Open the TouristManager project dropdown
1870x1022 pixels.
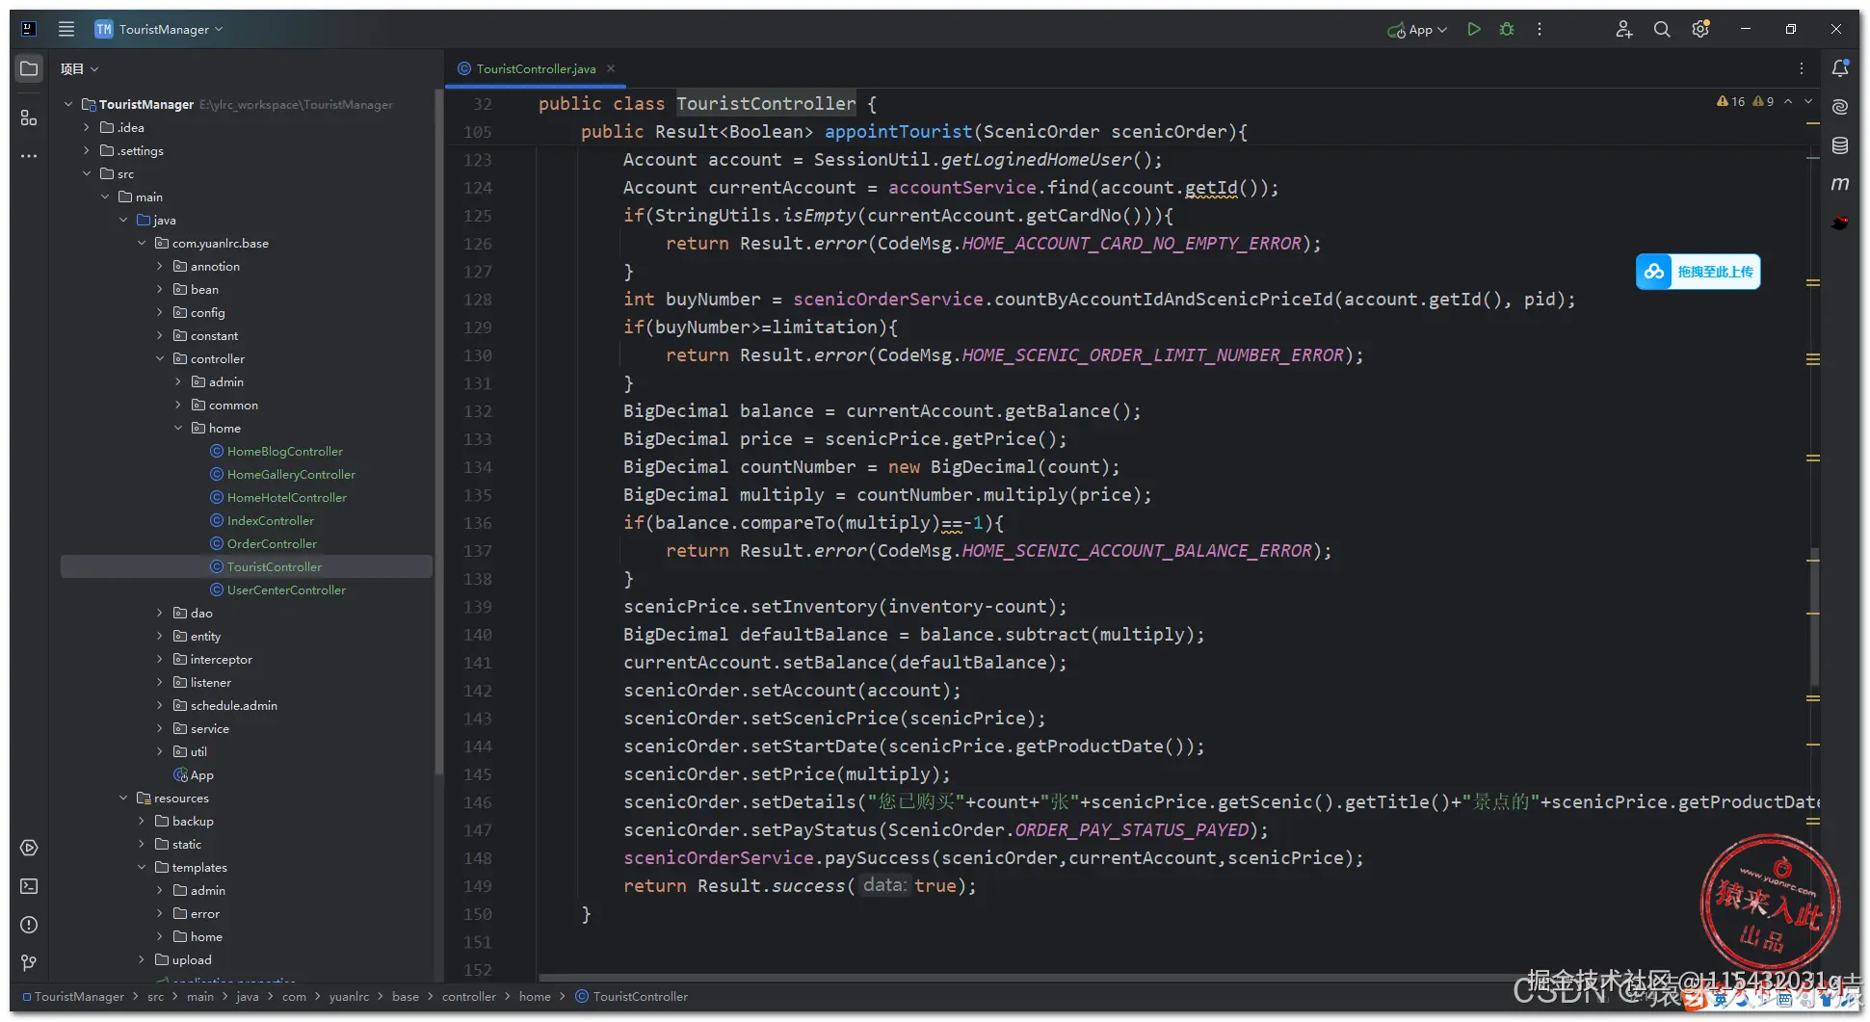point(160,29)
